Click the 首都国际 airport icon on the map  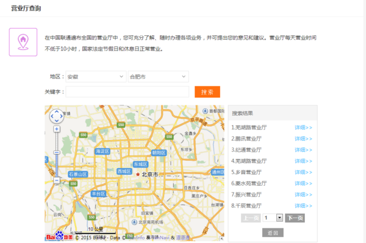[205, 111]
